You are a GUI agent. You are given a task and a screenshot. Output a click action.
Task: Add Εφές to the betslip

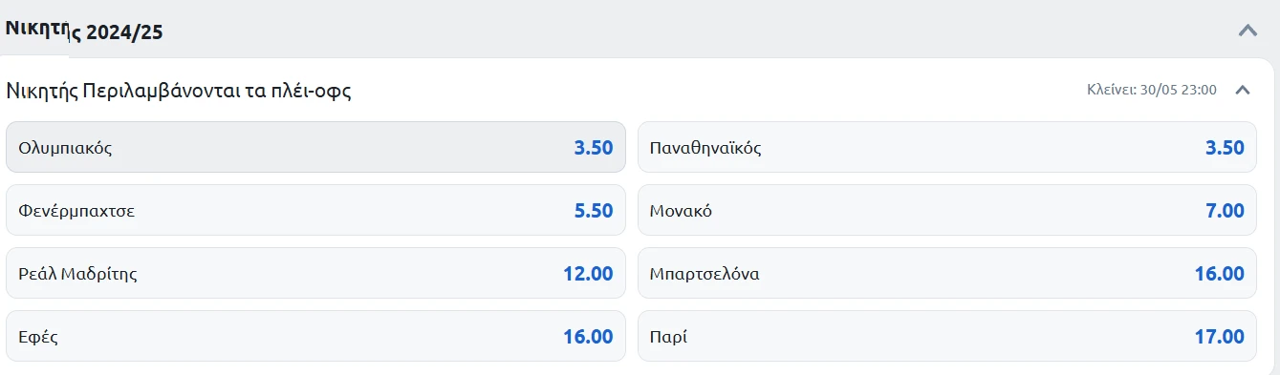pyautogui.click(x=315, y=336)
